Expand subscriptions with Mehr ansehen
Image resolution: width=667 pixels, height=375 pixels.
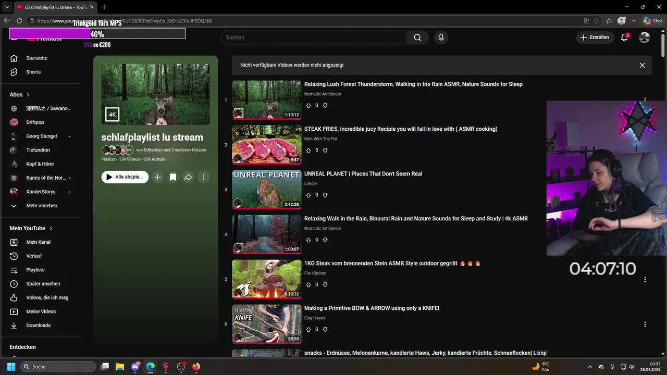(x=41, y=206)
